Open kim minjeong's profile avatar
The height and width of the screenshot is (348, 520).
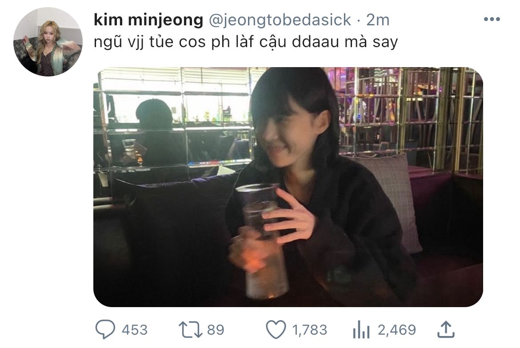tap(48, 42)
